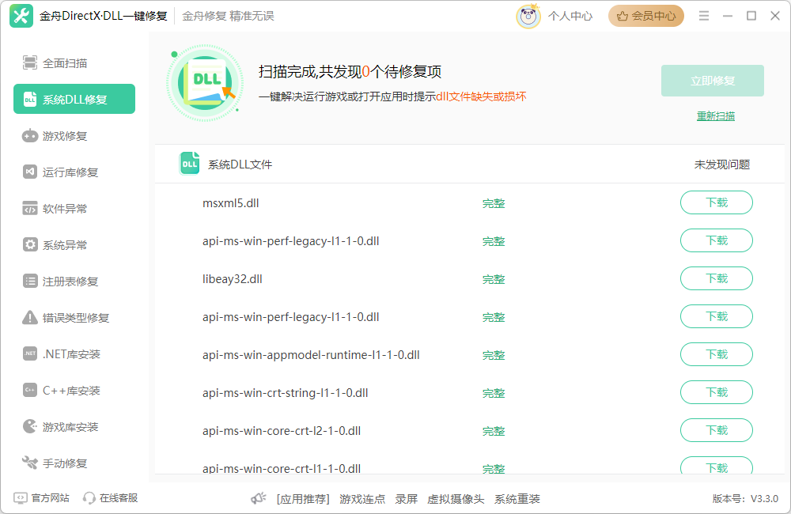
Task: Click the gamepad icon for 游戏修复
Action: coord(30,136)
